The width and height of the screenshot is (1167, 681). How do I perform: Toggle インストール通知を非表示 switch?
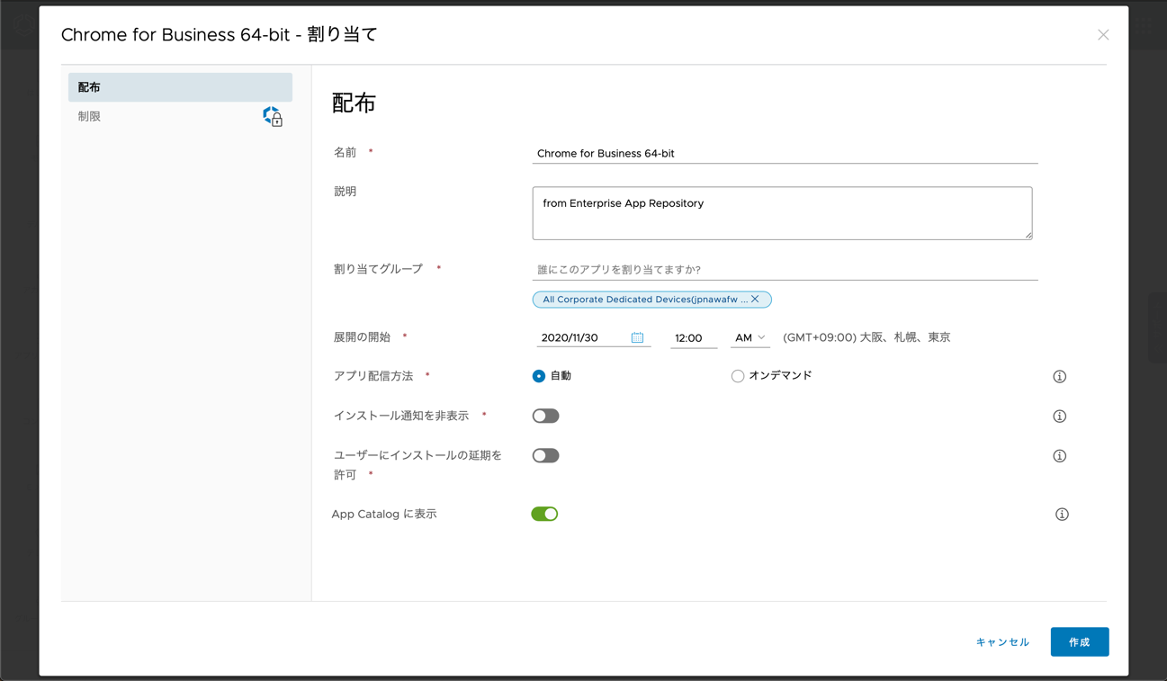coord(545,416)
